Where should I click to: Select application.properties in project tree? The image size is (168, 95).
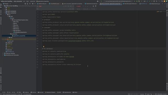[x=19, y=36]
